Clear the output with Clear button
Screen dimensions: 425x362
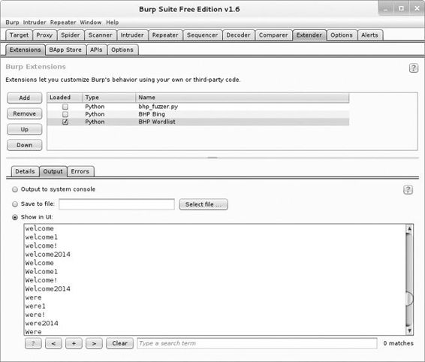pos(119,343)
